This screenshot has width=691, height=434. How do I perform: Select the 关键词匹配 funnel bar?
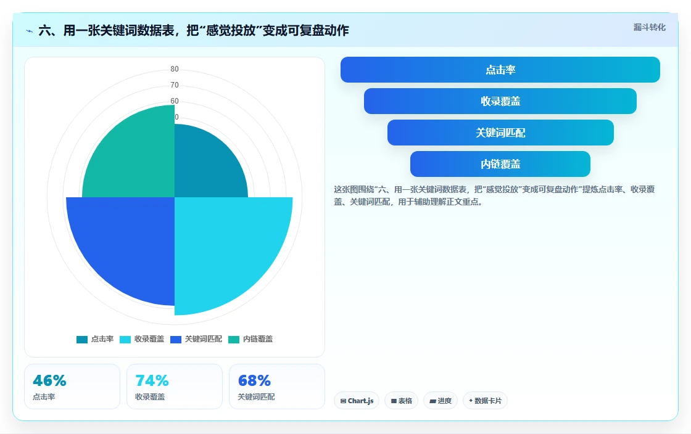pyautogui.click(x=500, y=133)
